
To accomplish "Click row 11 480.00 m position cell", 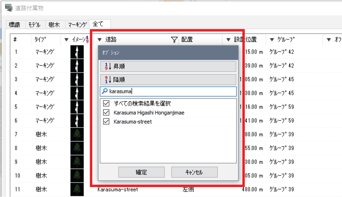I will tap(252, 189).
